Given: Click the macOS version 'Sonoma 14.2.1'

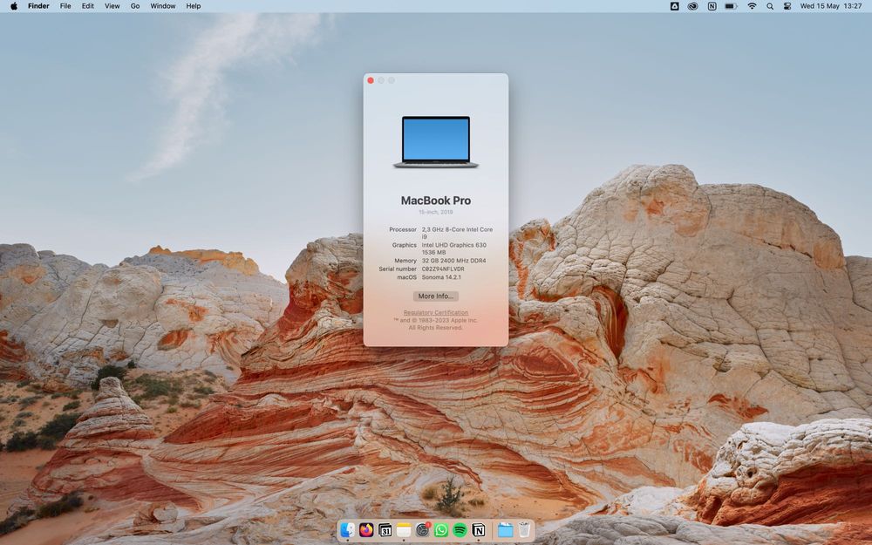Looking at the screenshot, I should click(x=441, y=277).
